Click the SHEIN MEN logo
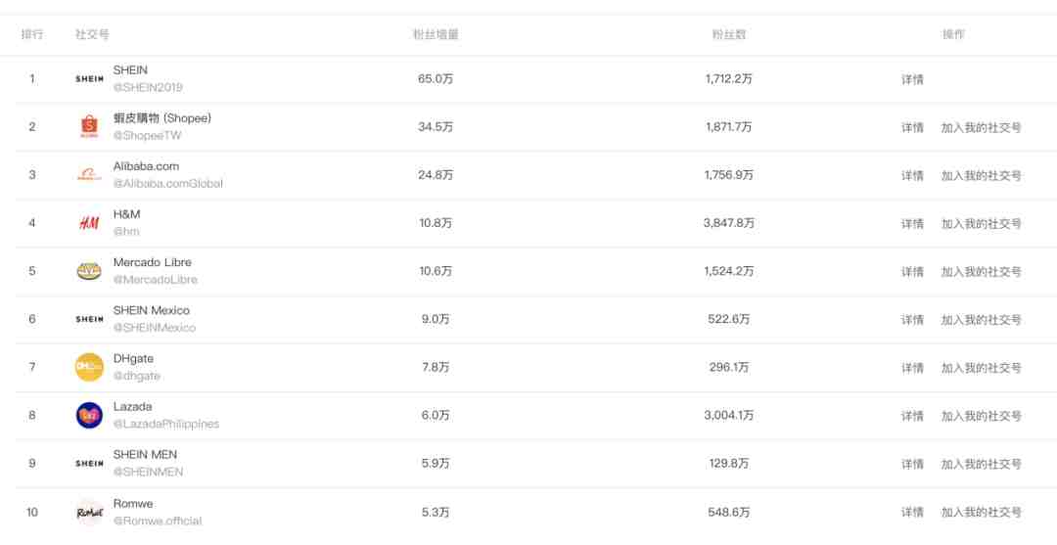 [89, 464]
